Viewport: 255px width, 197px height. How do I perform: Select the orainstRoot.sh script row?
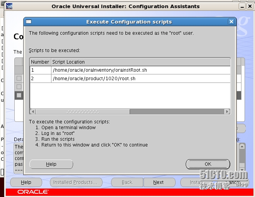130,70
